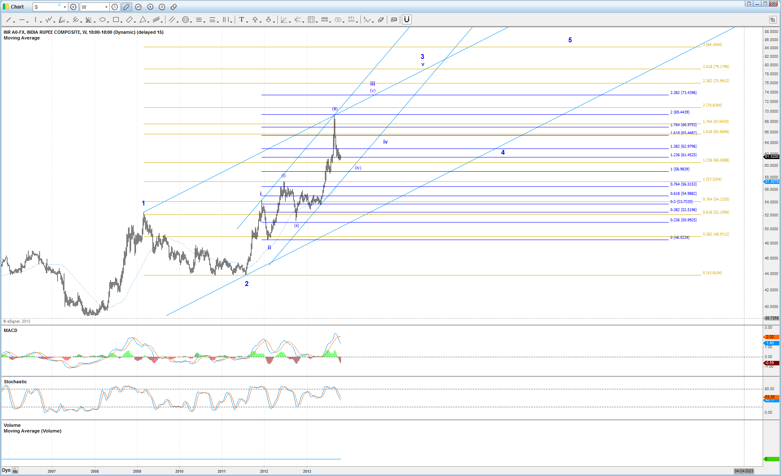Select the regression channel tool
Image resolution: width=781 pixels, height=476 pixels.
[157, 20]
